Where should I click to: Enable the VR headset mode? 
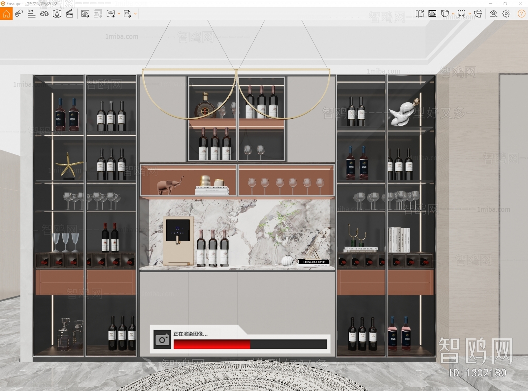click(478, 14)
